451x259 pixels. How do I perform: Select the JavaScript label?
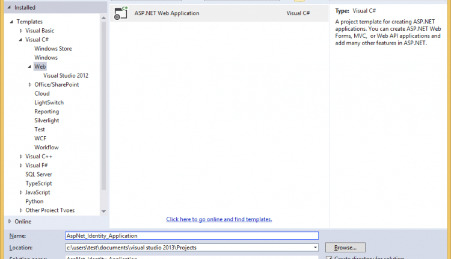[x=38, y=192]
